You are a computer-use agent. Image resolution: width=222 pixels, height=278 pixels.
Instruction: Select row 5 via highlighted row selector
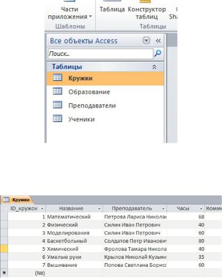pos(4,249)
